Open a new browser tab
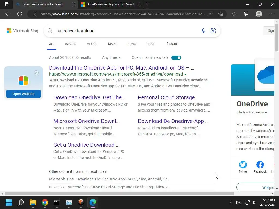This screenshot has width=279, height=209. 148,4
